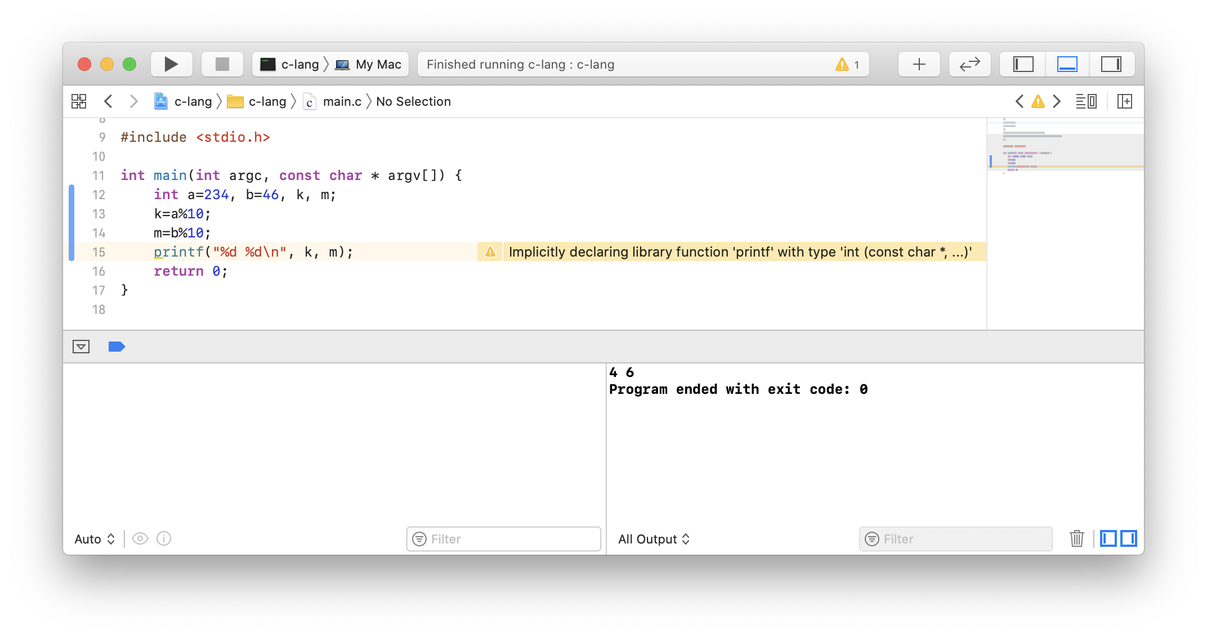This screenshot has width=1207, height=638.
Task: Go back in editor history
Action: [x=109, y=101]
